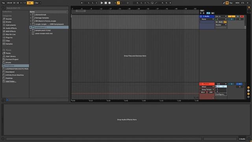This screenshot has width=252, height=142.
Task: Arm the 1 Audio track for recording
Action: [242, 16]
